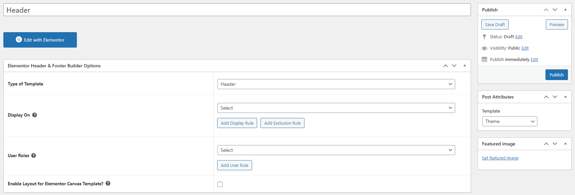The height and width of the screenshot is (195, 575).
Task: Click Add Exclusion Rule button
Action: click(282, 123)
